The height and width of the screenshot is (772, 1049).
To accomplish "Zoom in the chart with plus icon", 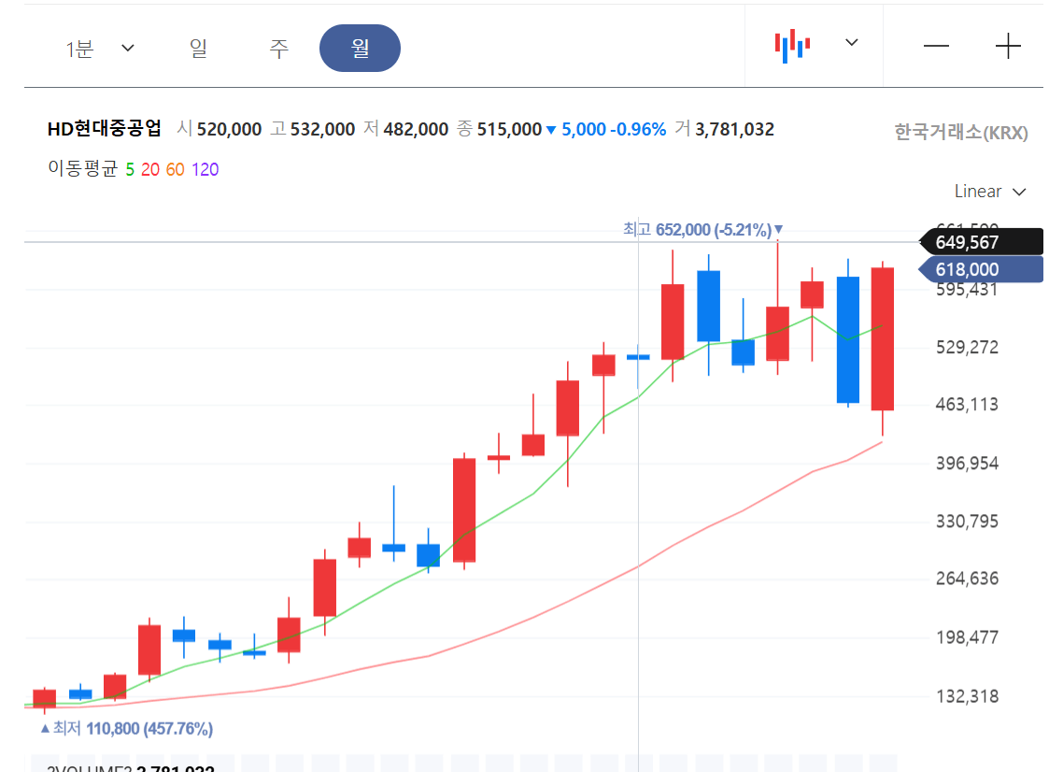I will 1008,46.
